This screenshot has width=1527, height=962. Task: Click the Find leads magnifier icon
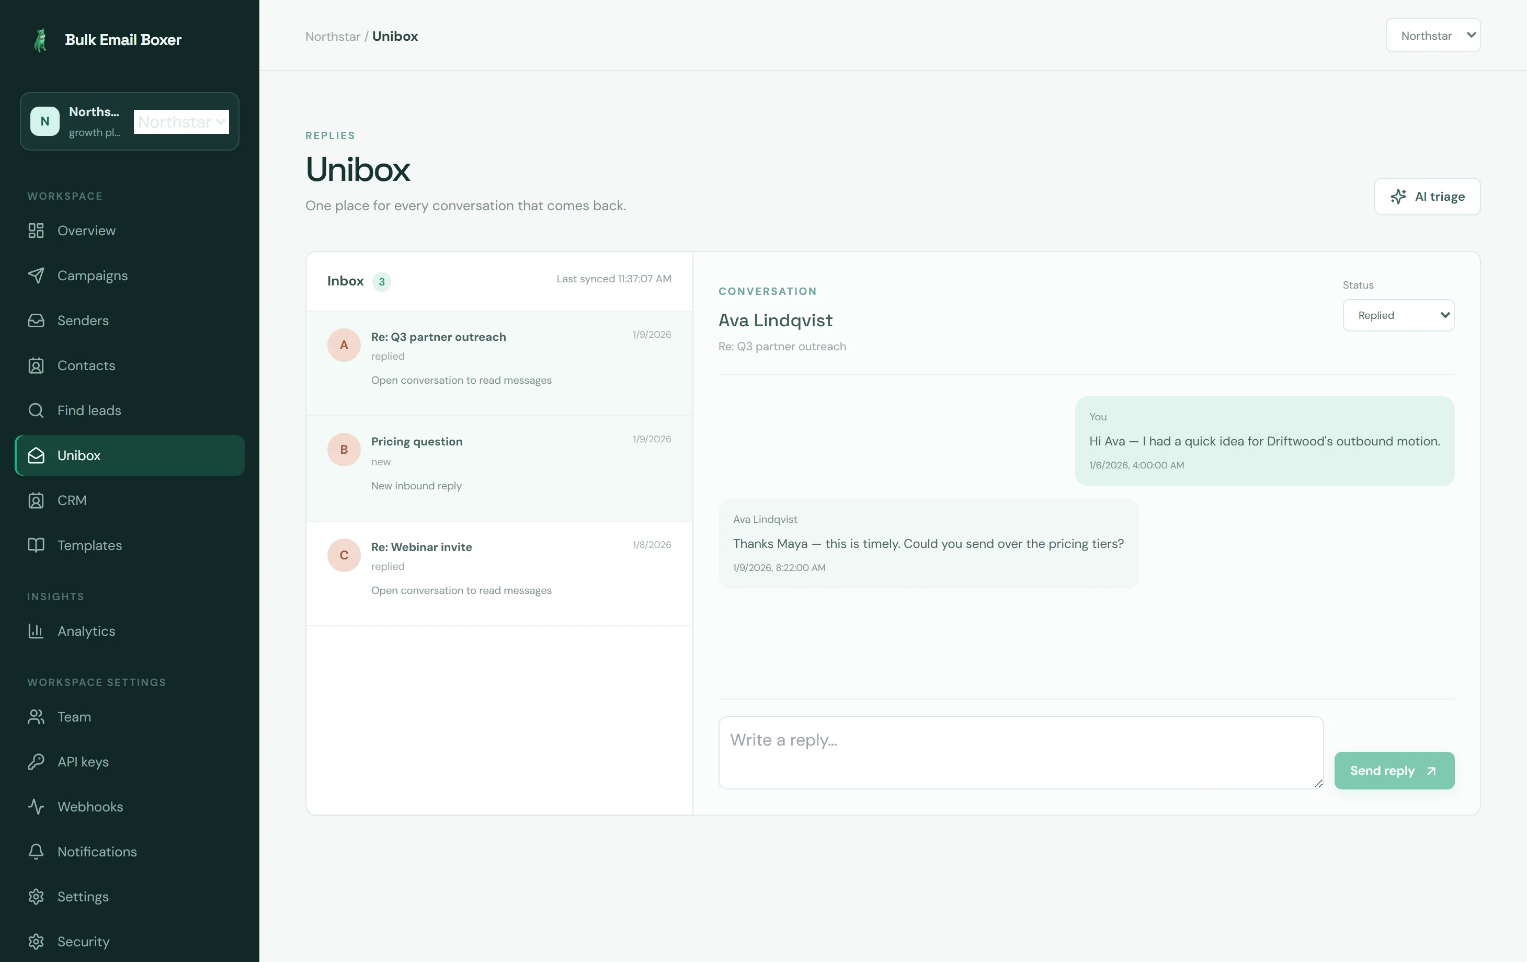(36, 411)
